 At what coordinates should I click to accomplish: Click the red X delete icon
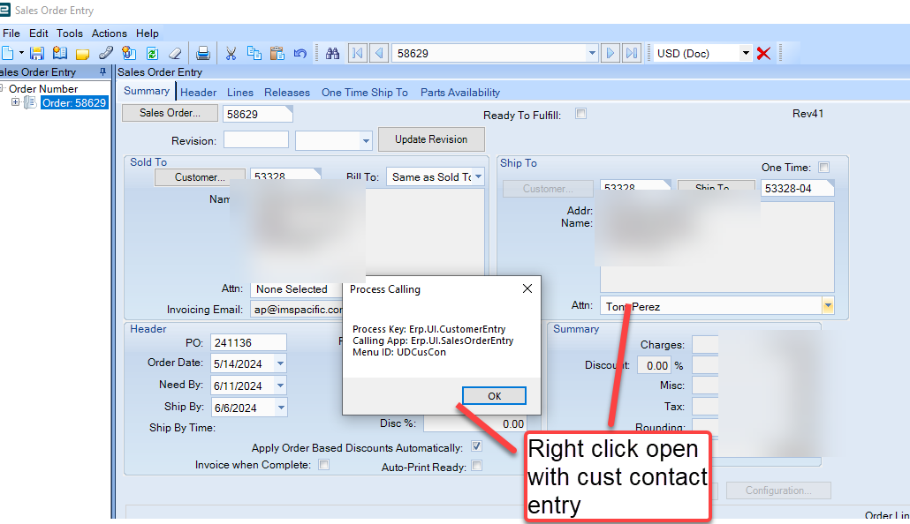pos(763,53)
